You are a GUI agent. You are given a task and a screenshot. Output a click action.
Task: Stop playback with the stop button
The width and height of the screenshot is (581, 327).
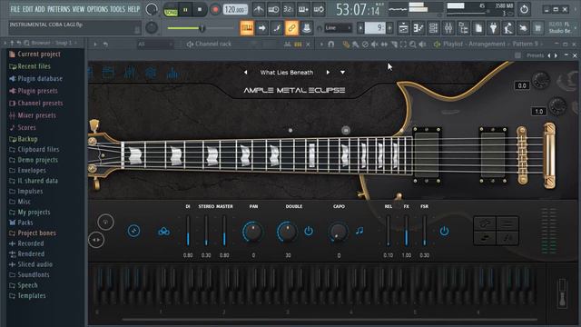pos(200,10)
